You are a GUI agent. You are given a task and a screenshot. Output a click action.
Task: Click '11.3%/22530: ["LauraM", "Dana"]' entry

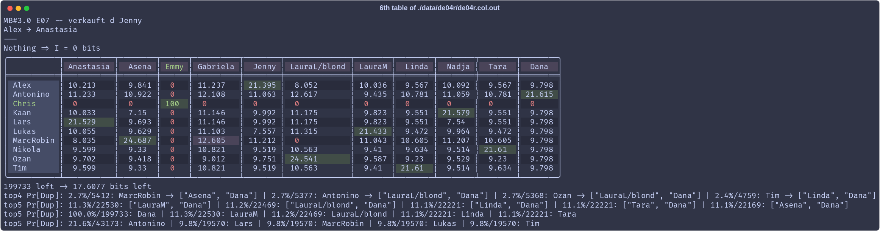click(140, 205)
